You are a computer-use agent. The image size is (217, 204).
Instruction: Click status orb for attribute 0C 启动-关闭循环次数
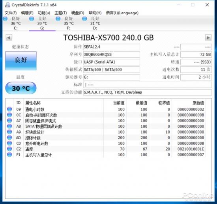(9, 115)
